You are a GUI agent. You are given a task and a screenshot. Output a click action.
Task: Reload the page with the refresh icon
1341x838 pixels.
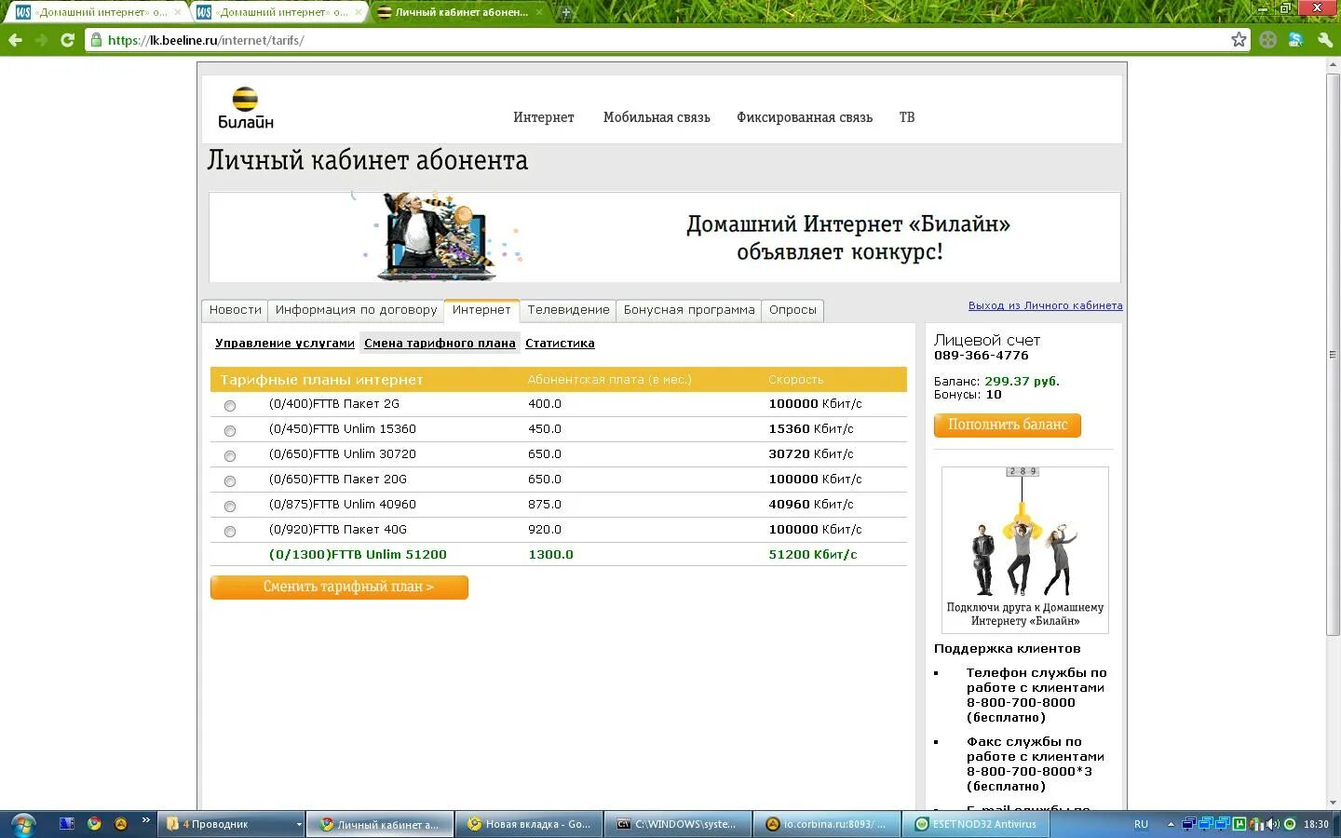pyautogui.click(x=67, y=40)
